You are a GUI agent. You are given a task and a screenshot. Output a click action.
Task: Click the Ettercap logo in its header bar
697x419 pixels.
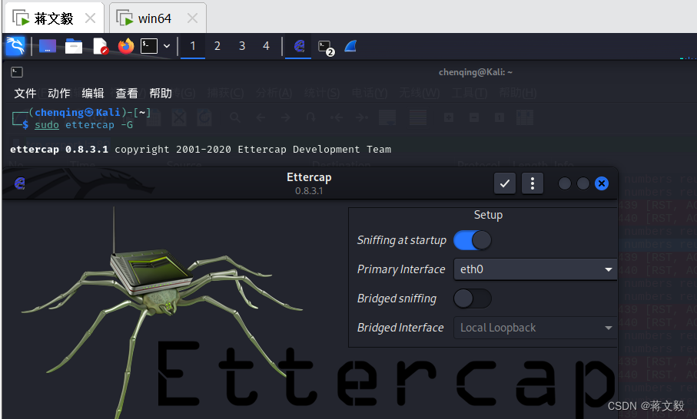(x=19, y=183)
